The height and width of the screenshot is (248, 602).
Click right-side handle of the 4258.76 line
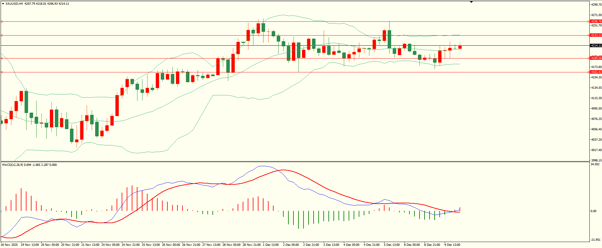click(x=589, y=22)
